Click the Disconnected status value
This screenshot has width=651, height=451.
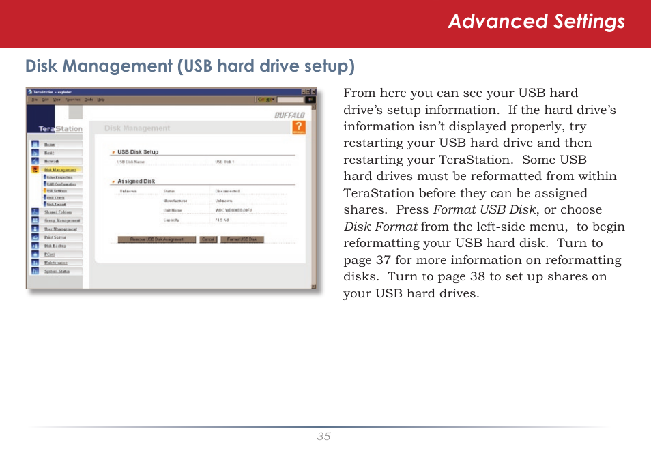point(227,192)
